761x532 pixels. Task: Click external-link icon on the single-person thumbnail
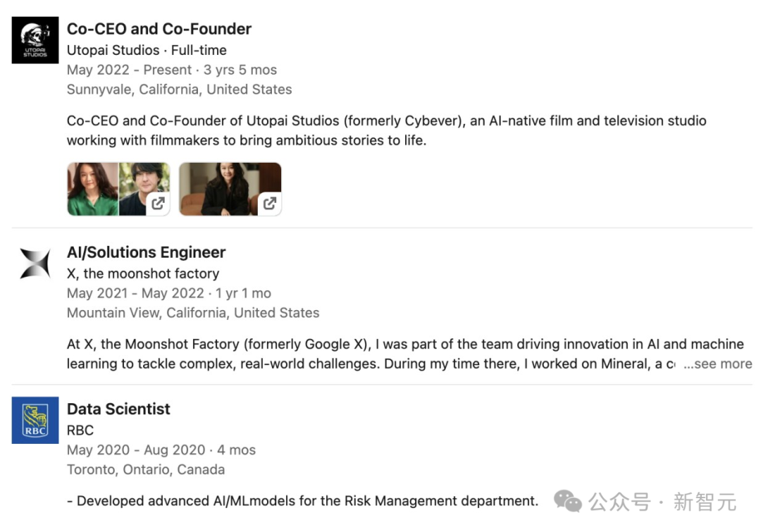pos(269,204)
